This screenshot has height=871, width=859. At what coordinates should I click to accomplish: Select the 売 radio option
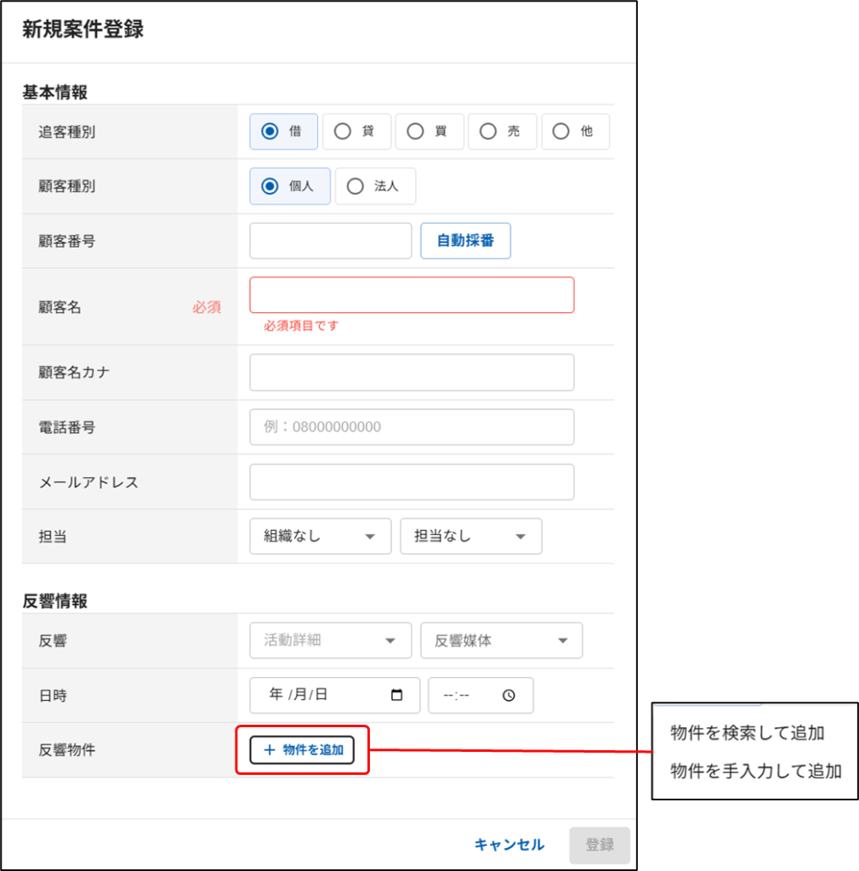pos(502,132)
